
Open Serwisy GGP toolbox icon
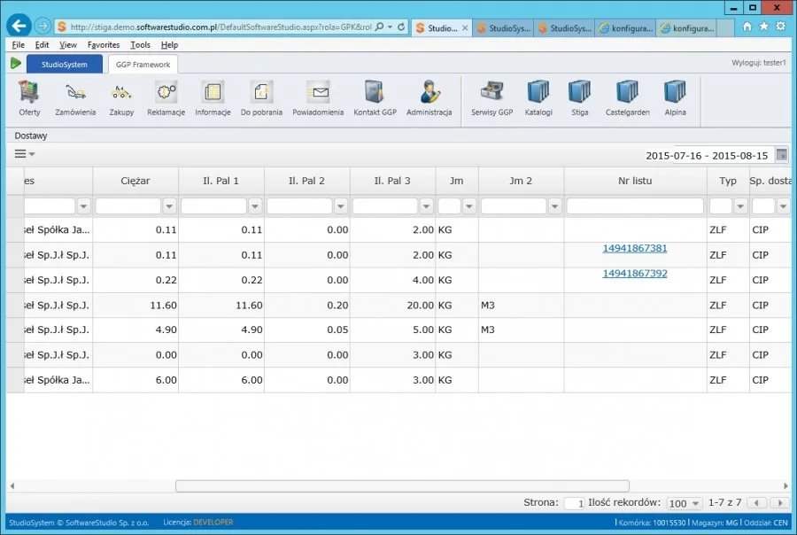(x=491, y=92)
